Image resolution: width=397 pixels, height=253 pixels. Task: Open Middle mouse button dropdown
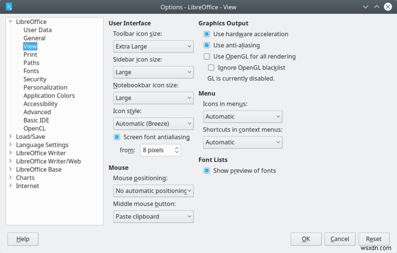[x=153, y=217]
